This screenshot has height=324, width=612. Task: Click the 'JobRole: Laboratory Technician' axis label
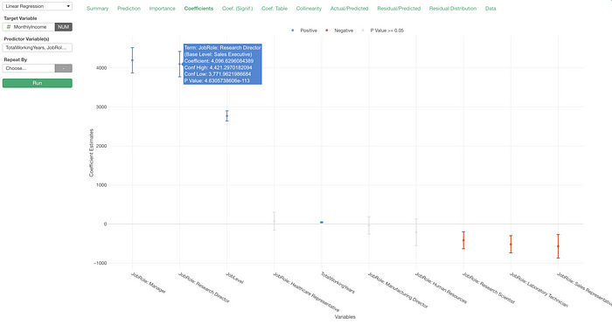coord(539,290)
